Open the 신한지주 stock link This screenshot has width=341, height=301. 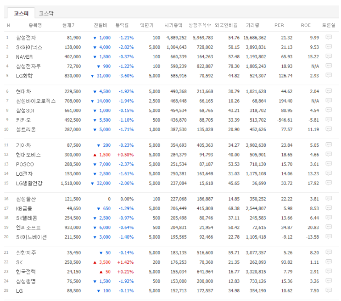click(26, 253)
